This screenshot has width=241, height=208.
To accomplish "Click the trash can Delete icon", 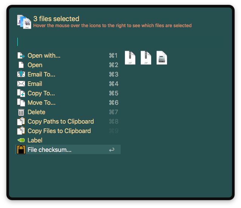I will coord(21,112).
